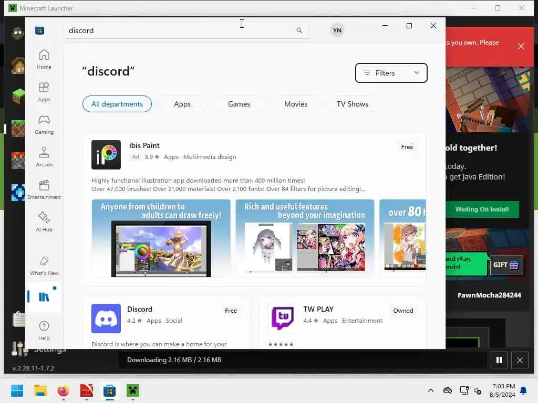538x403 pixels.
Task: Expand the Filters dropdown
Action: [391, 72]
